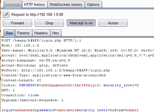Open the WebSockets history tab

[66, 5]
